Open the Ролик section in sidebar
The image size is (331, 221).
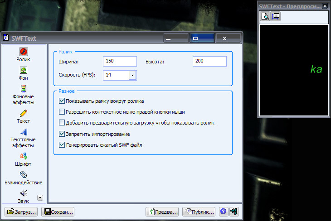coord(23,55)
